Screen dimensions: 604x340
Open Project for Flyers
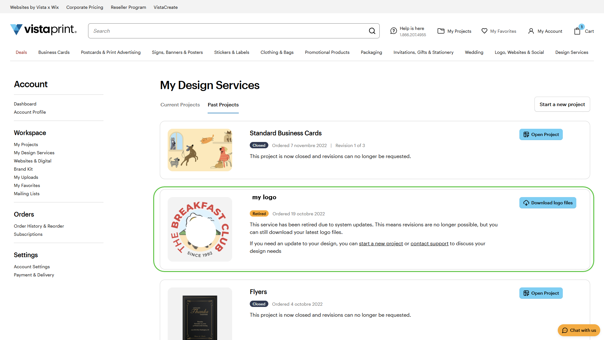(x=541, y=293)
